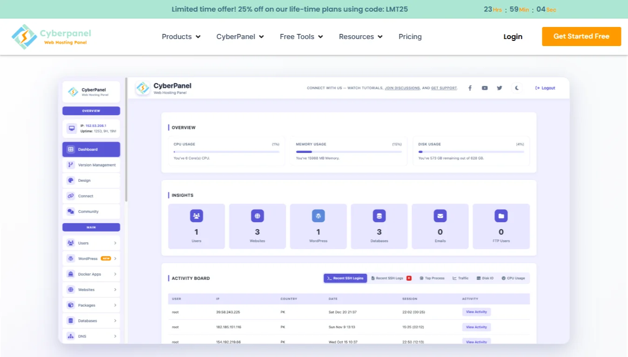View Activity for IP 182.185.151.116
628x357 pixels.
477,327
